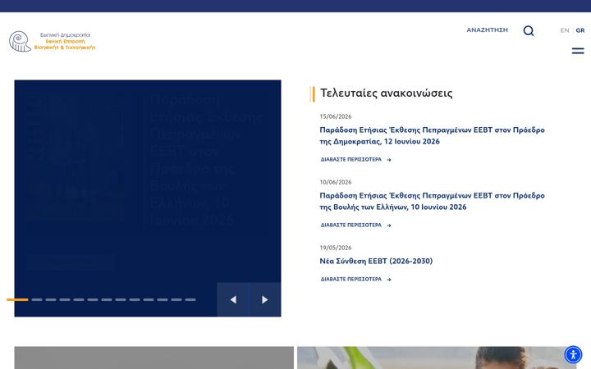Read more under 15/06/2026 announcement
Image resolution: width=591 pixels, height=369 pixels.
355,160
